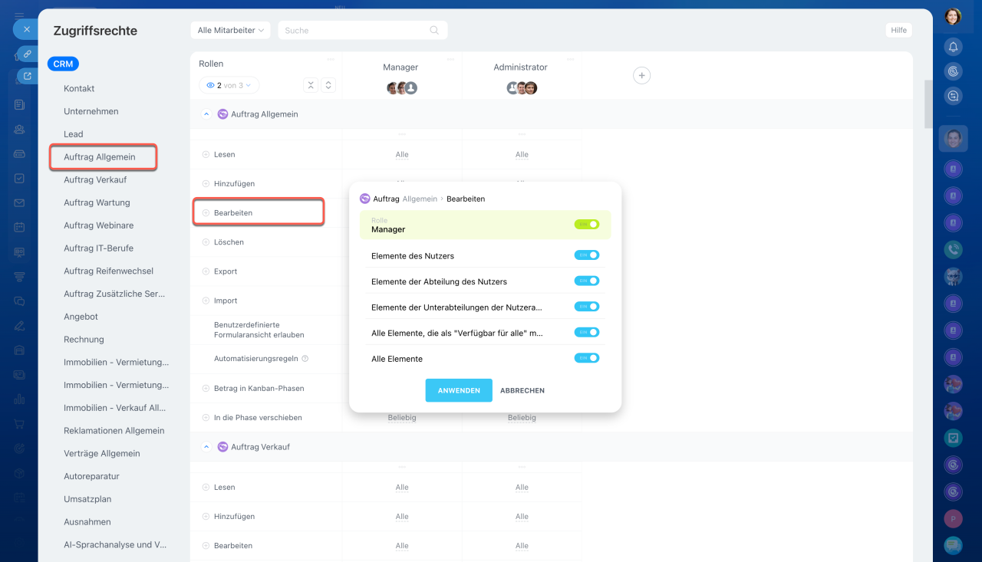982x562 pixels.
Task: Click the collapse all rows icon
Action: (x=310, y=85)
